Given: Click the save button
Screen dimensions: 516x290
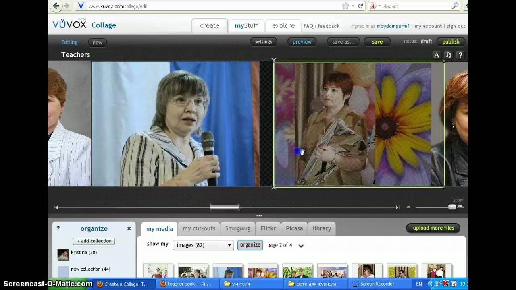Looking at the screenshot, I should point(377,41).
